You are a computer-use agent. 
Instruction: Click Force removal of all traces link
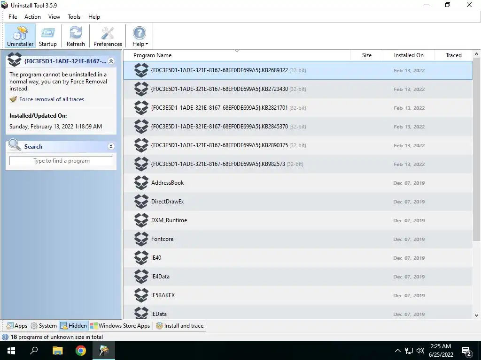click(x=52, y=99)
